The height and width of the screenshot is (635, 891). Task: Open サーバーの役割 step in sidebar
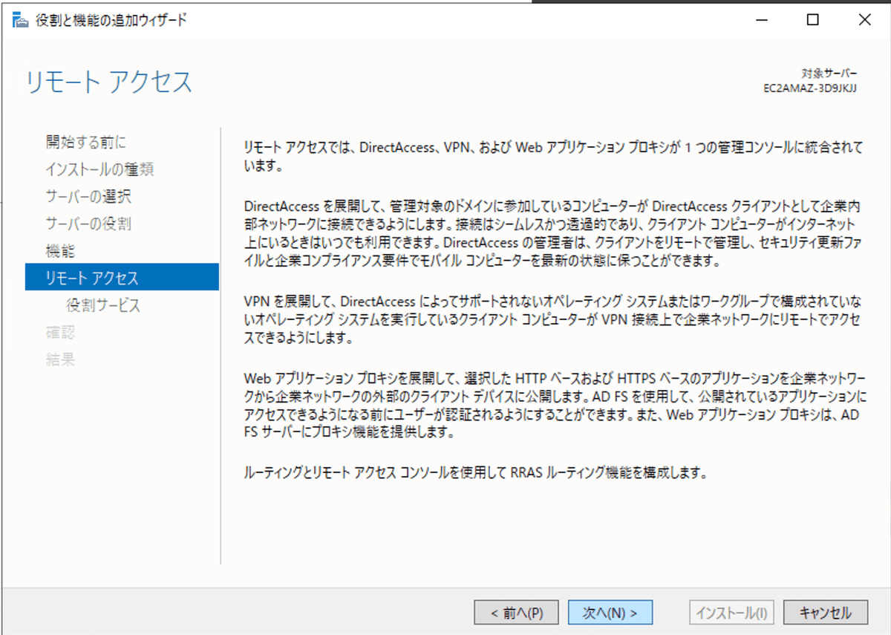click(88, 224)
